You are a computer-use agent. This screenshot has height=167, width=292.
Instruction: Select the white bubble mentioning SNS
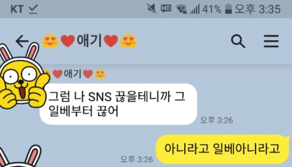[118, 104]
